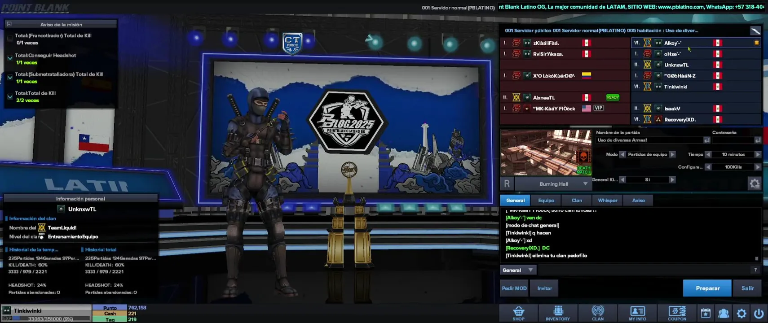Select player Alkoy in the blue team

(696, 43)
